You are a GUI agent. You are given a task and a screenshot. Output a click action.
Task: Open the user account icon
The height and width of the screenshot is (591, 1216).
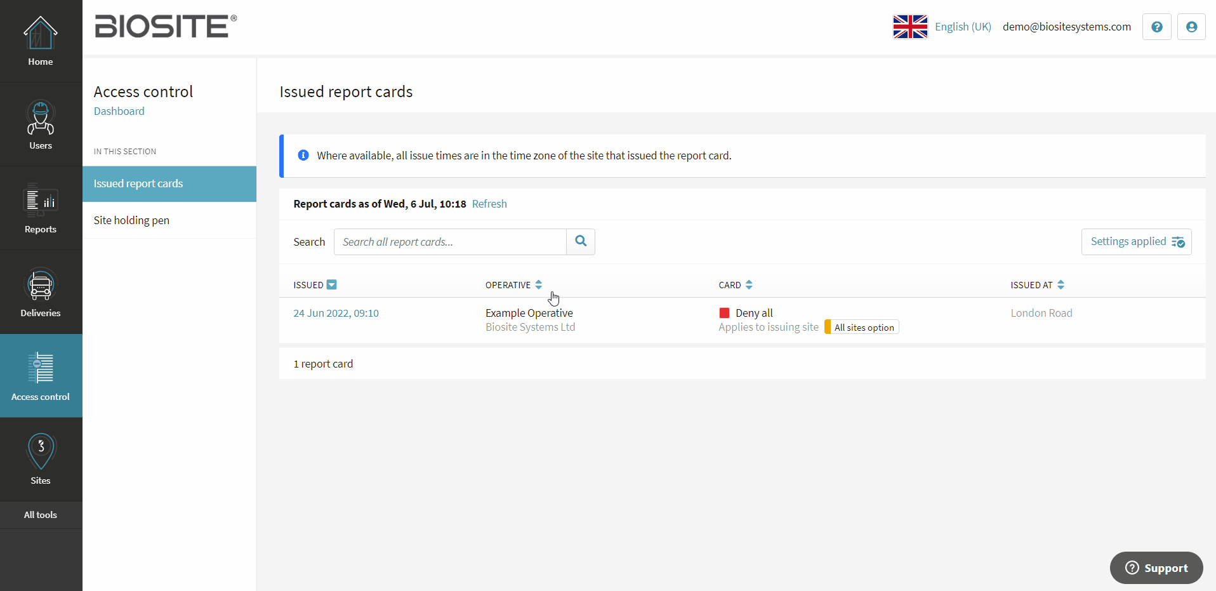pyautogui.click(x=1191, y=27)
